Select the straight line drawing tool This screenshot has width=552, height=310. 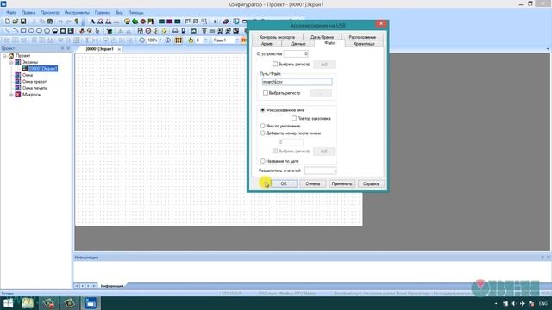pos(8,31)
